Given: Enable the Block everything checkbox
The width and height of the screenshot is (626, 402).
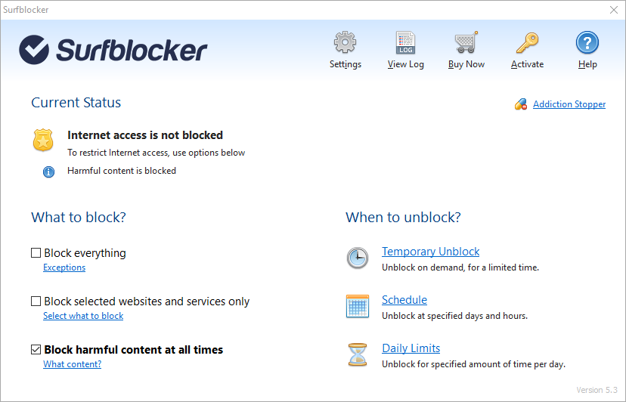Looking at the screenshot, I should point(36,253).
